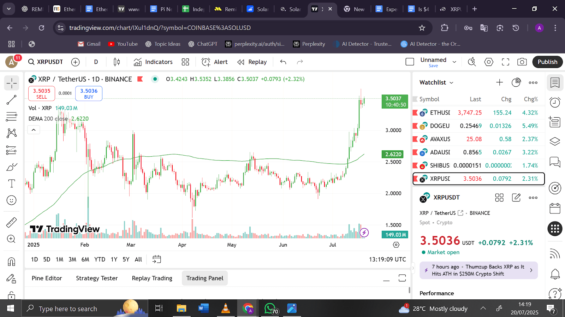Open the candlestick chart style selector

tap(117, 62)
